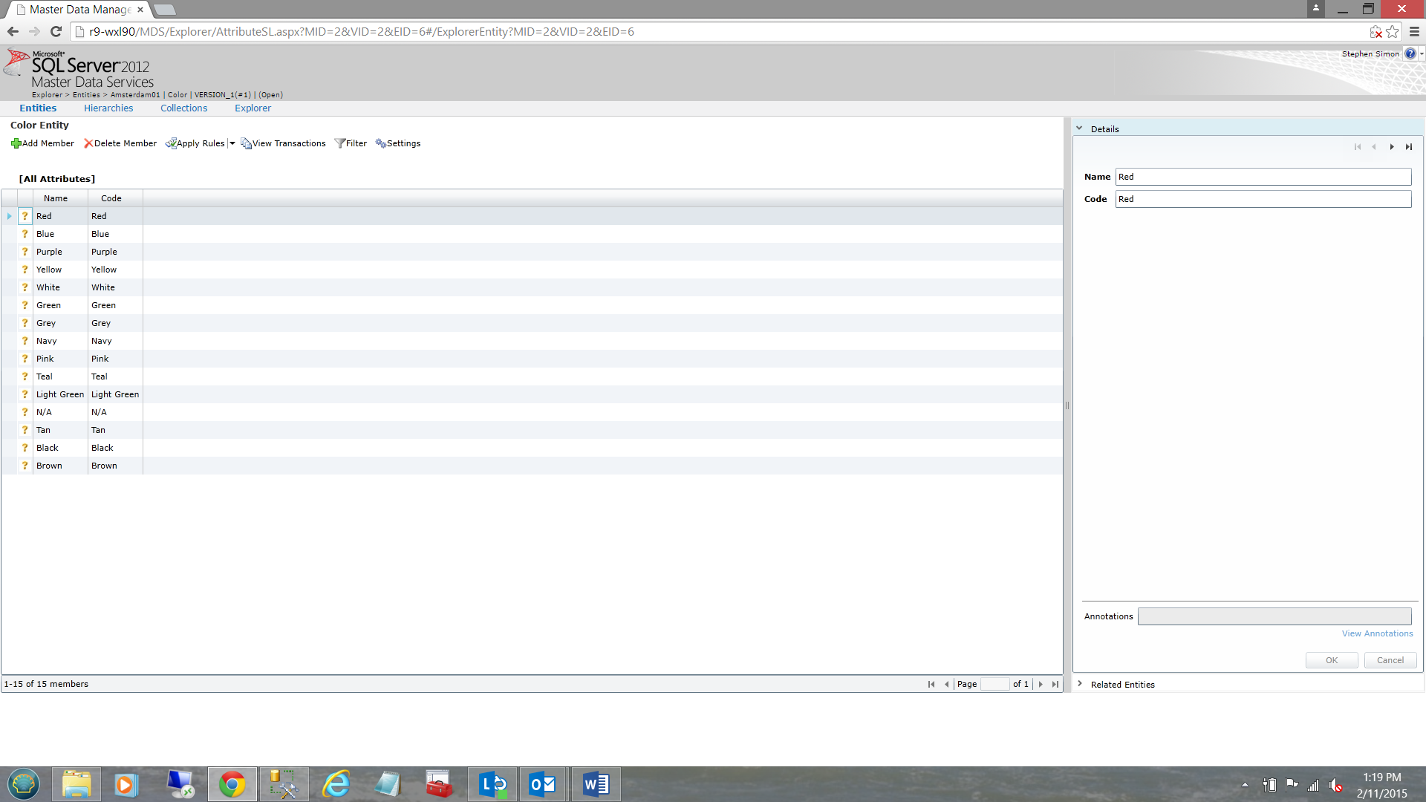Viewport: 1426px width, 802px height.
Task: Click the View Annotations link
Action: 1377,633
